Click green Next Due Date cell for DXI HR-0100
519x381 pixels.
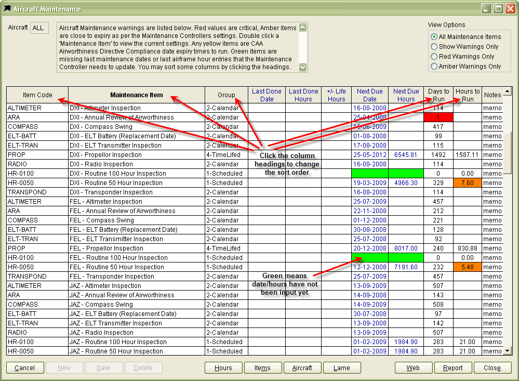click(370, 173)
